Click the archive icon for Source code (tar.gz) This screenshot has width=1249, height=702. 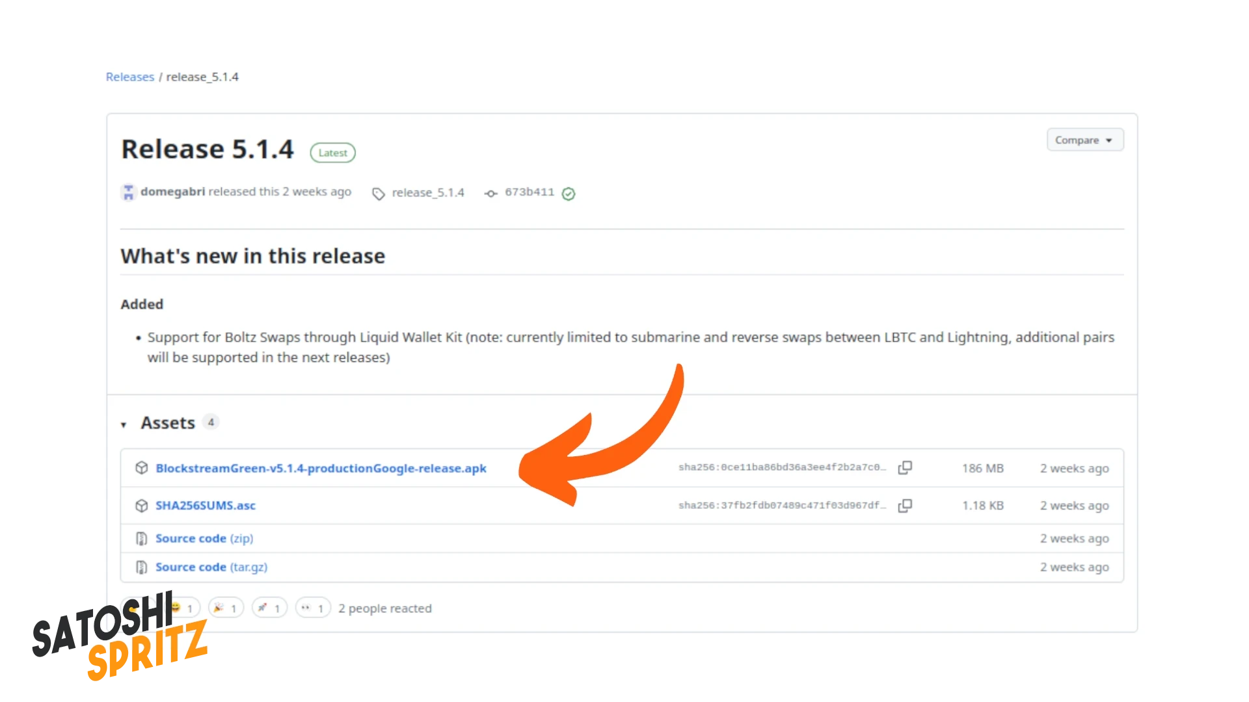(141, 567)
